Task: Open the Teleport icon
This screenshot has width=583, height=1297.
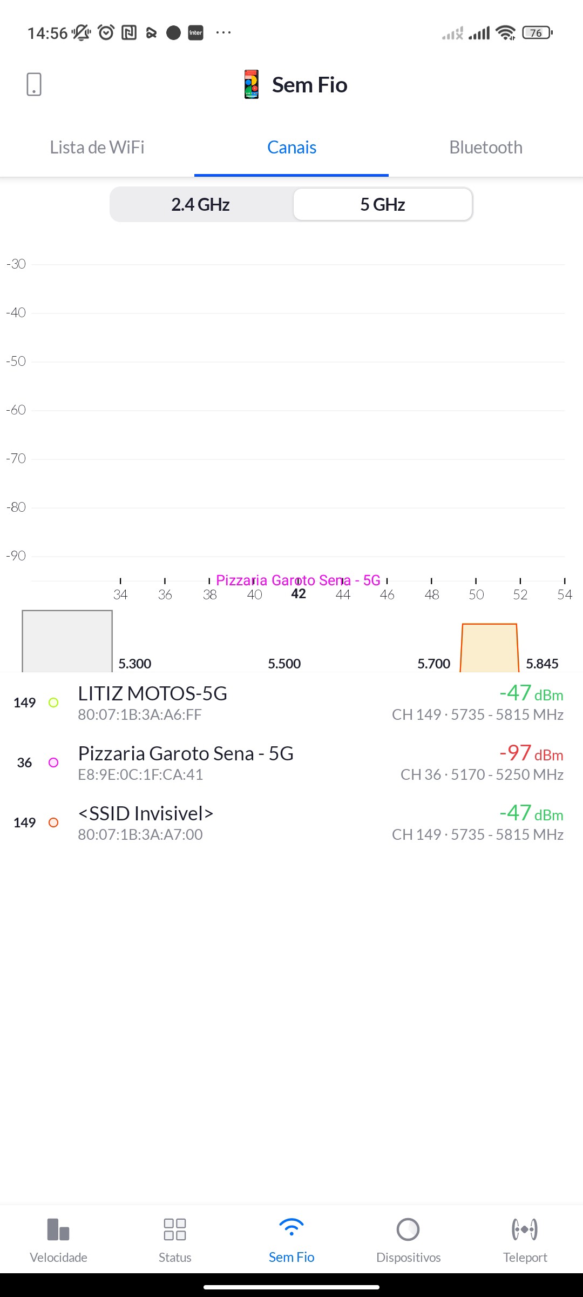Action: coord(525,1229)
